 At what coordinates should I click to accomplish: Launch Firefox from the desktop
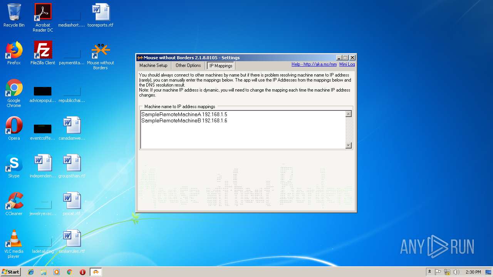[x=14, y=53]
